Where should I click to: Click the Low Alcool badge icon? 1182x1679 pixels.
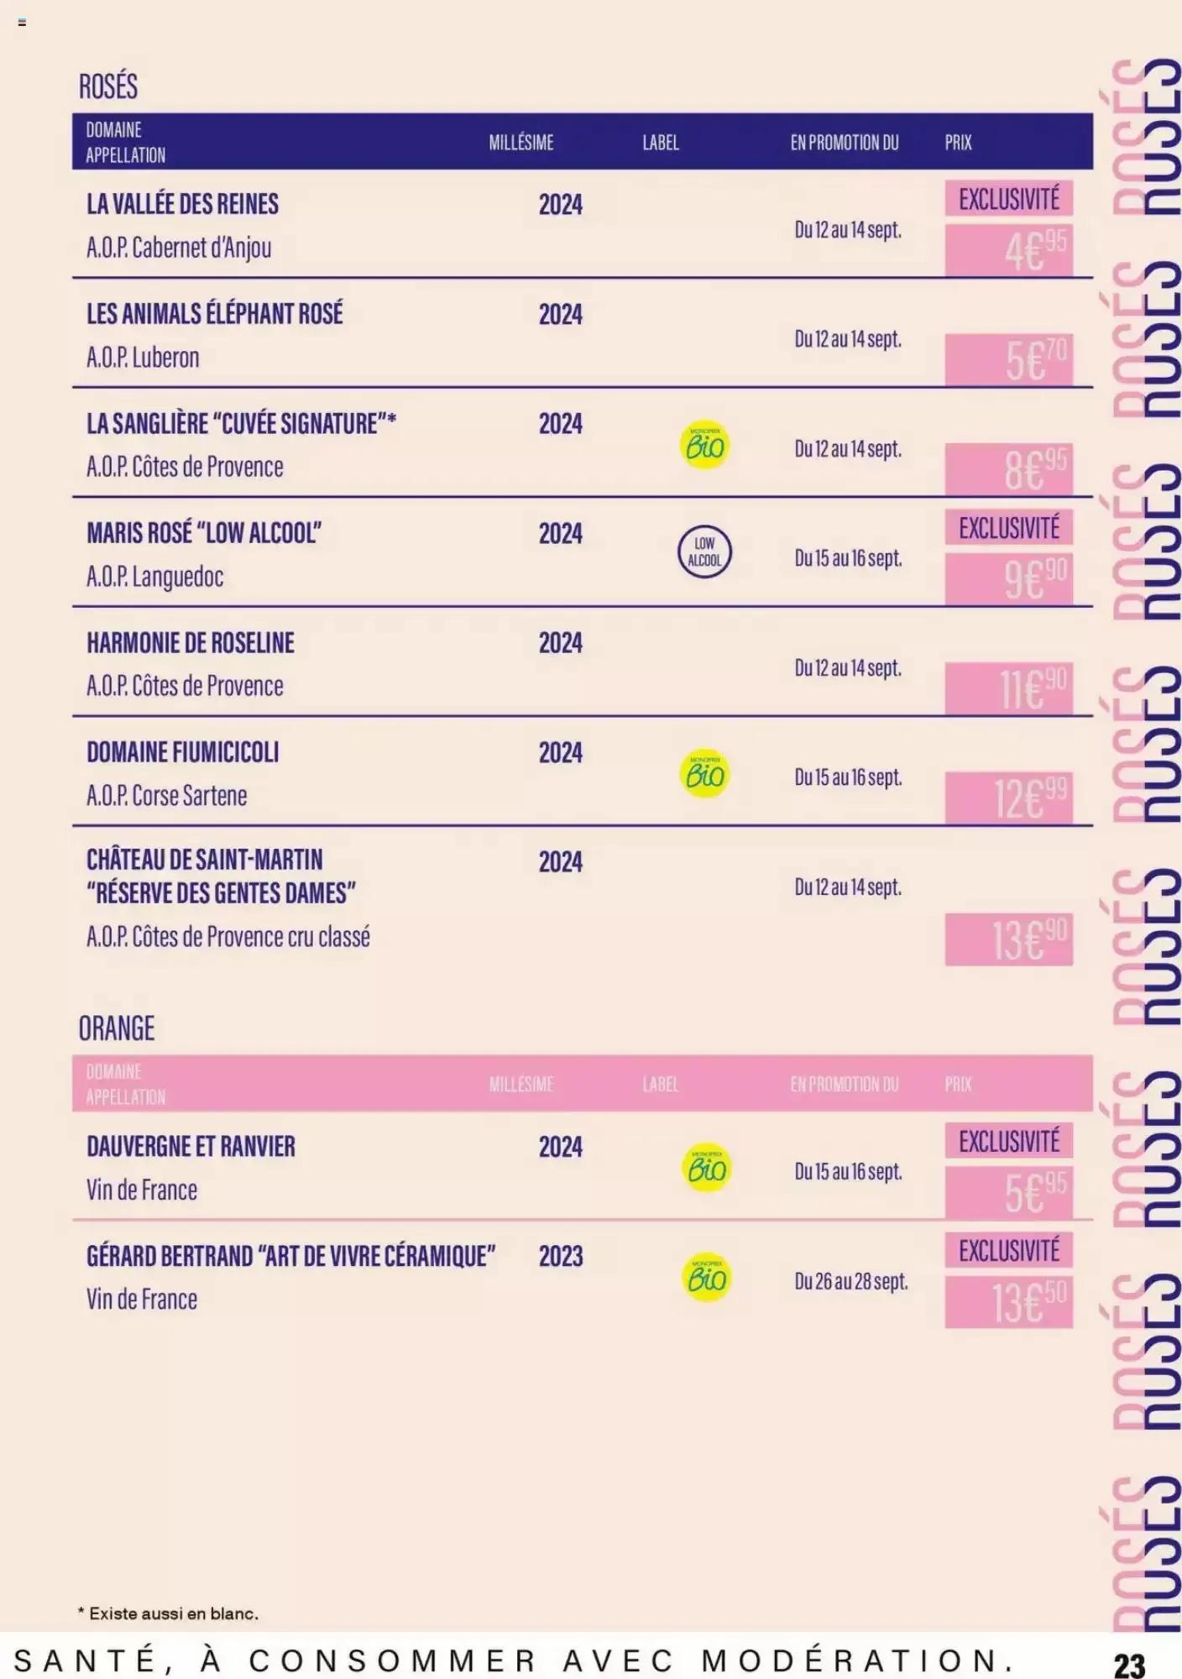pos(704,552)
